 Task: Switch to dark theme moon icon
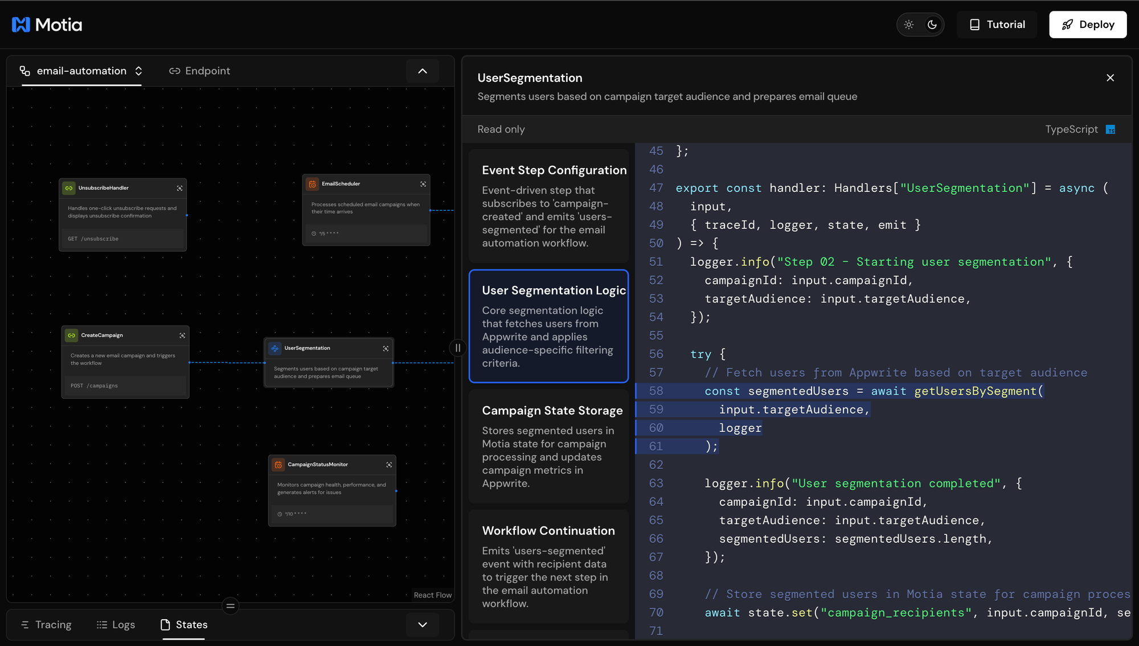click(932, 24)
